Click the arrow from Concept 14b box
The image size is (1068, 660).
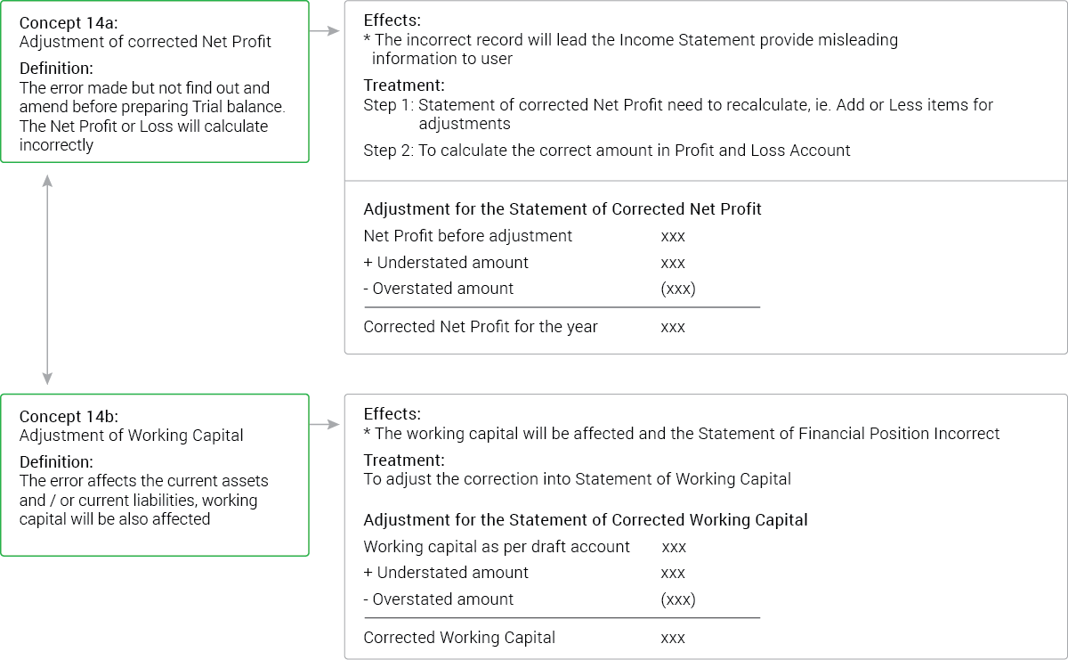(x=325, y=425)
